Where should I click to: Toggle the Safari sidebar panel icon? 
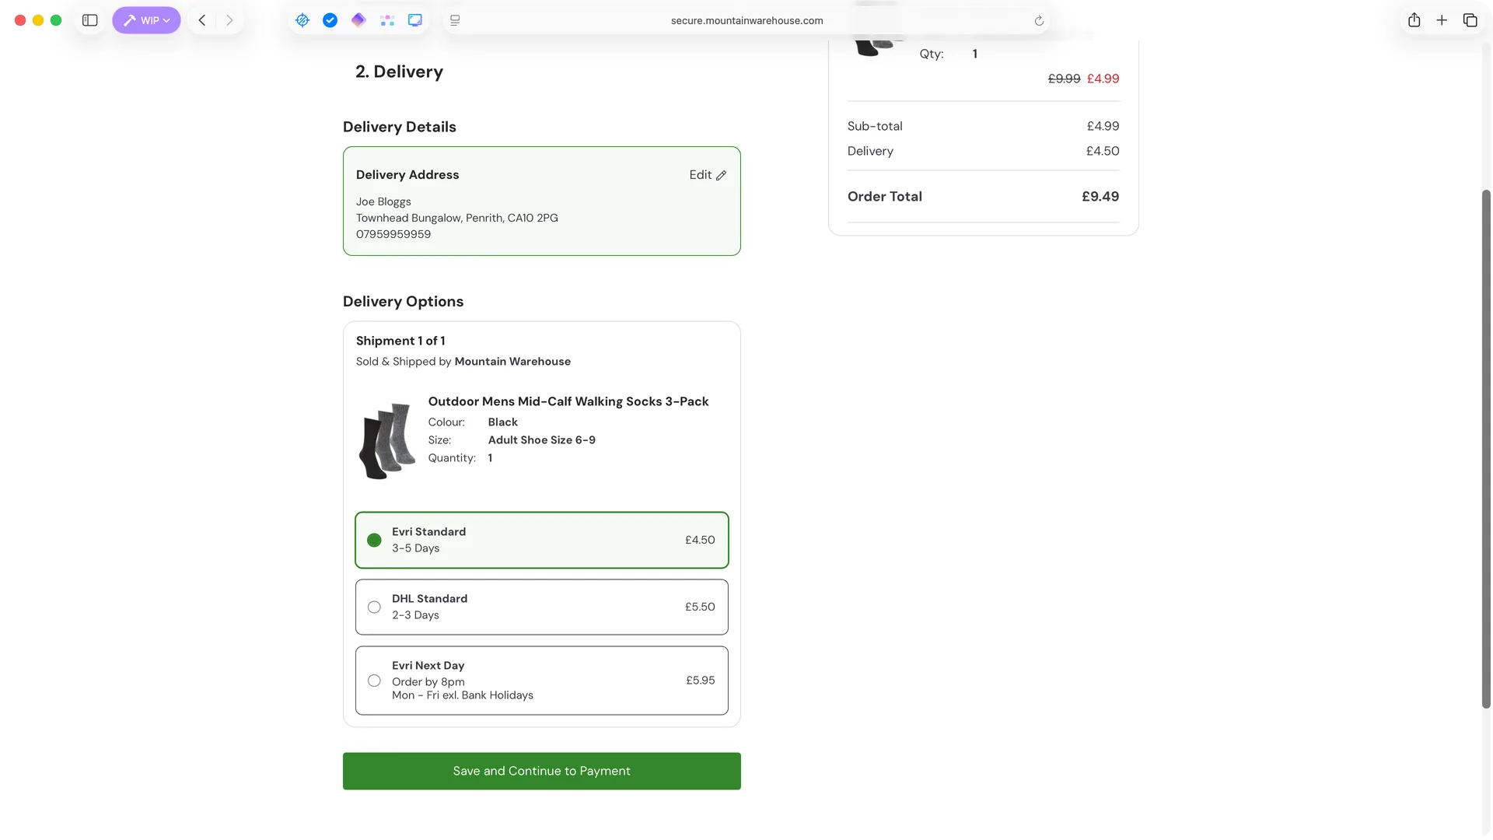tap(90, 20)
